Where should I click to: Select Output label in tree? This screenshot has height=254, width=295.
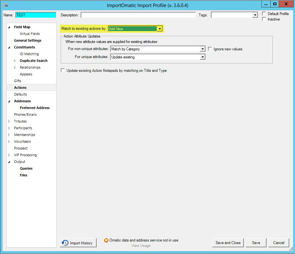click(x=20, y=162)
